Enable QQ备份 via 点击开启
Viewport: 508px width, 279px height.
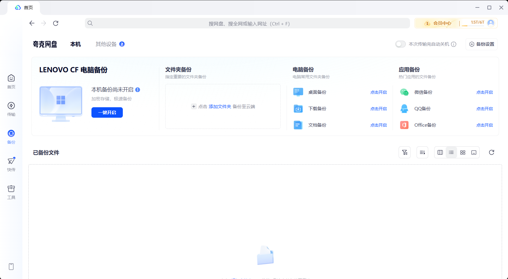[x=485, y=109]
